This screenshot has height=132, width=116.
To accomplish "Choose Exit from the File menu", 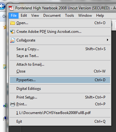I will coord(60,121).
